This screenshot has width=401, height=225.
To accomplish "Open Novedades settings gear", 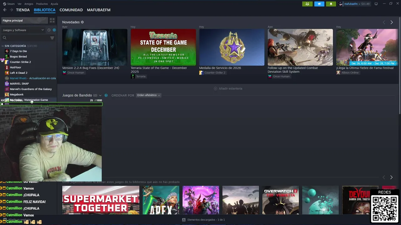I will point(82,22).
